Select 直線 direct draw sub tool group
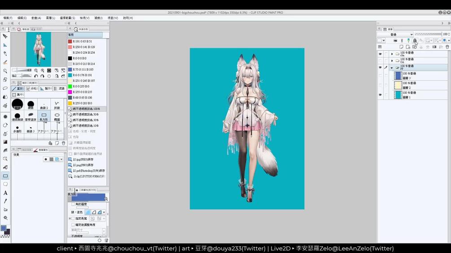 (x=18, y=89)
